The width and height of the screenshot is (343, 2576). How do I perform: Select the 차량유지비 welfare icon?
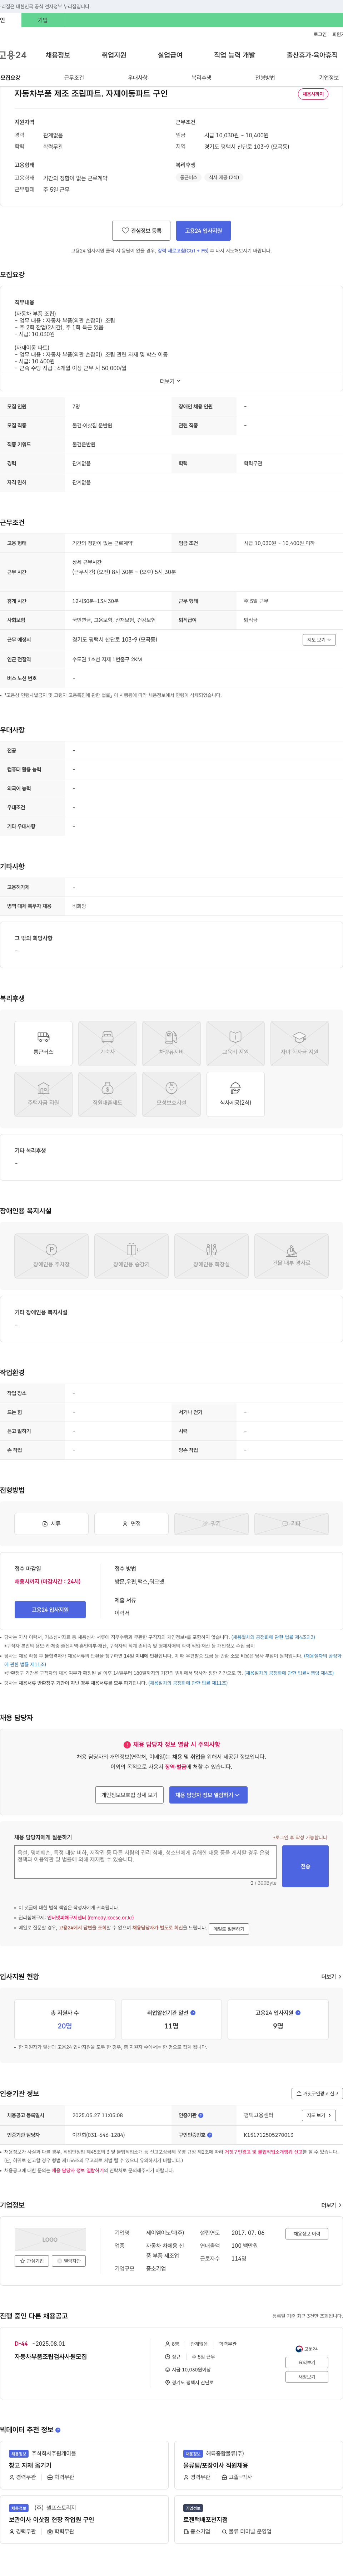171,1043
